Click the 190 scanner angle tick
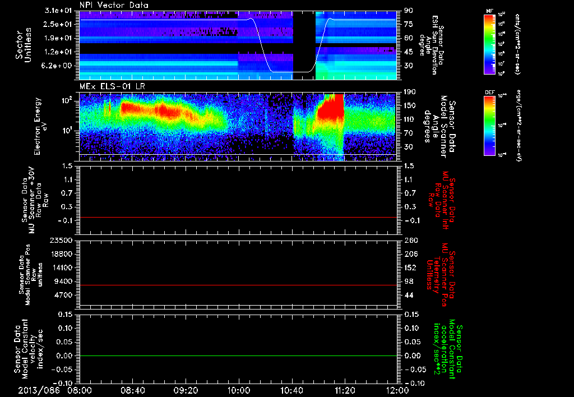The width and height of the screenshot is (574, 397). coord(410,92)
